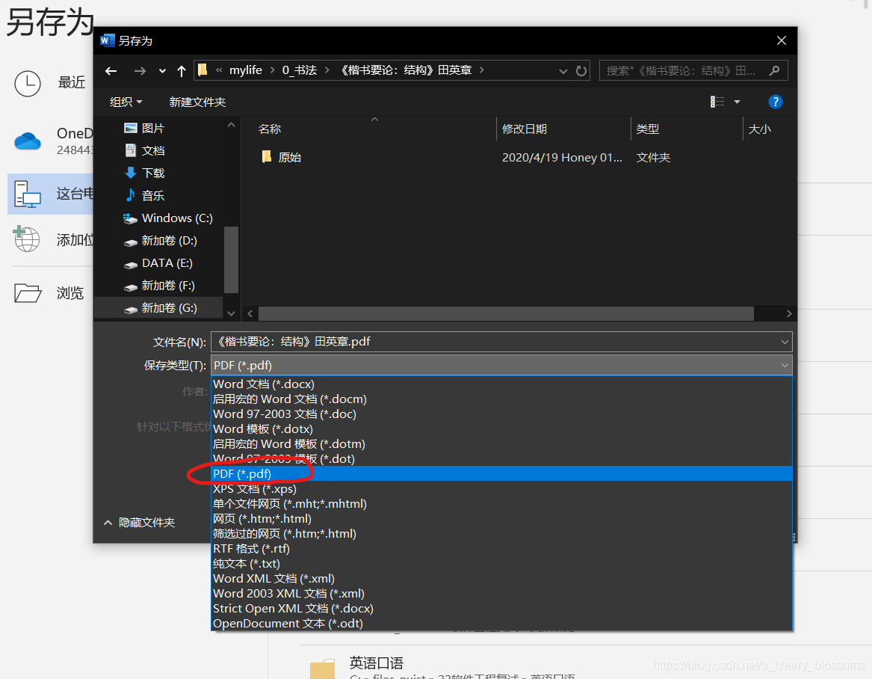Expand the 文件名 dropdown arrow
Viewport: 872px width, 679px height.
pyautogui.click(x=785, y=342)
